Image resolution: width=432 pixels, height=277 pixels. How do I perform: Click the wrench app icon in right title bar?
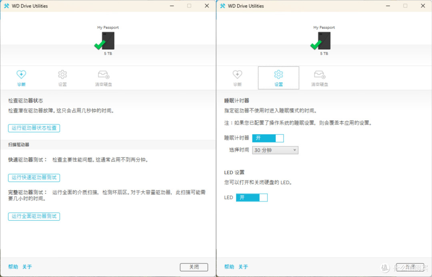pyautogui.click(x=222, y=6)
